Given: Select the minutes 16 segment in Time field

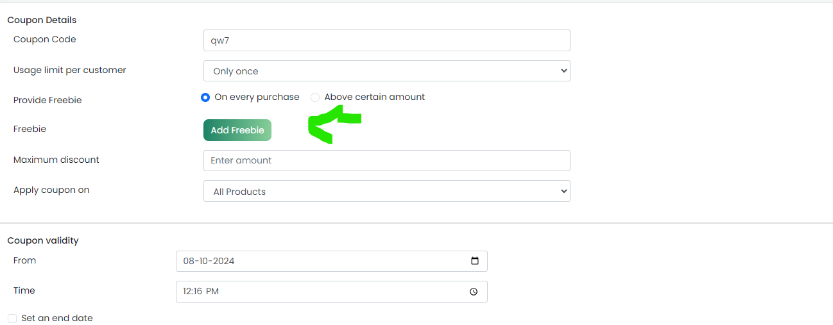Looking at the screenshot, I should (198, 292).
